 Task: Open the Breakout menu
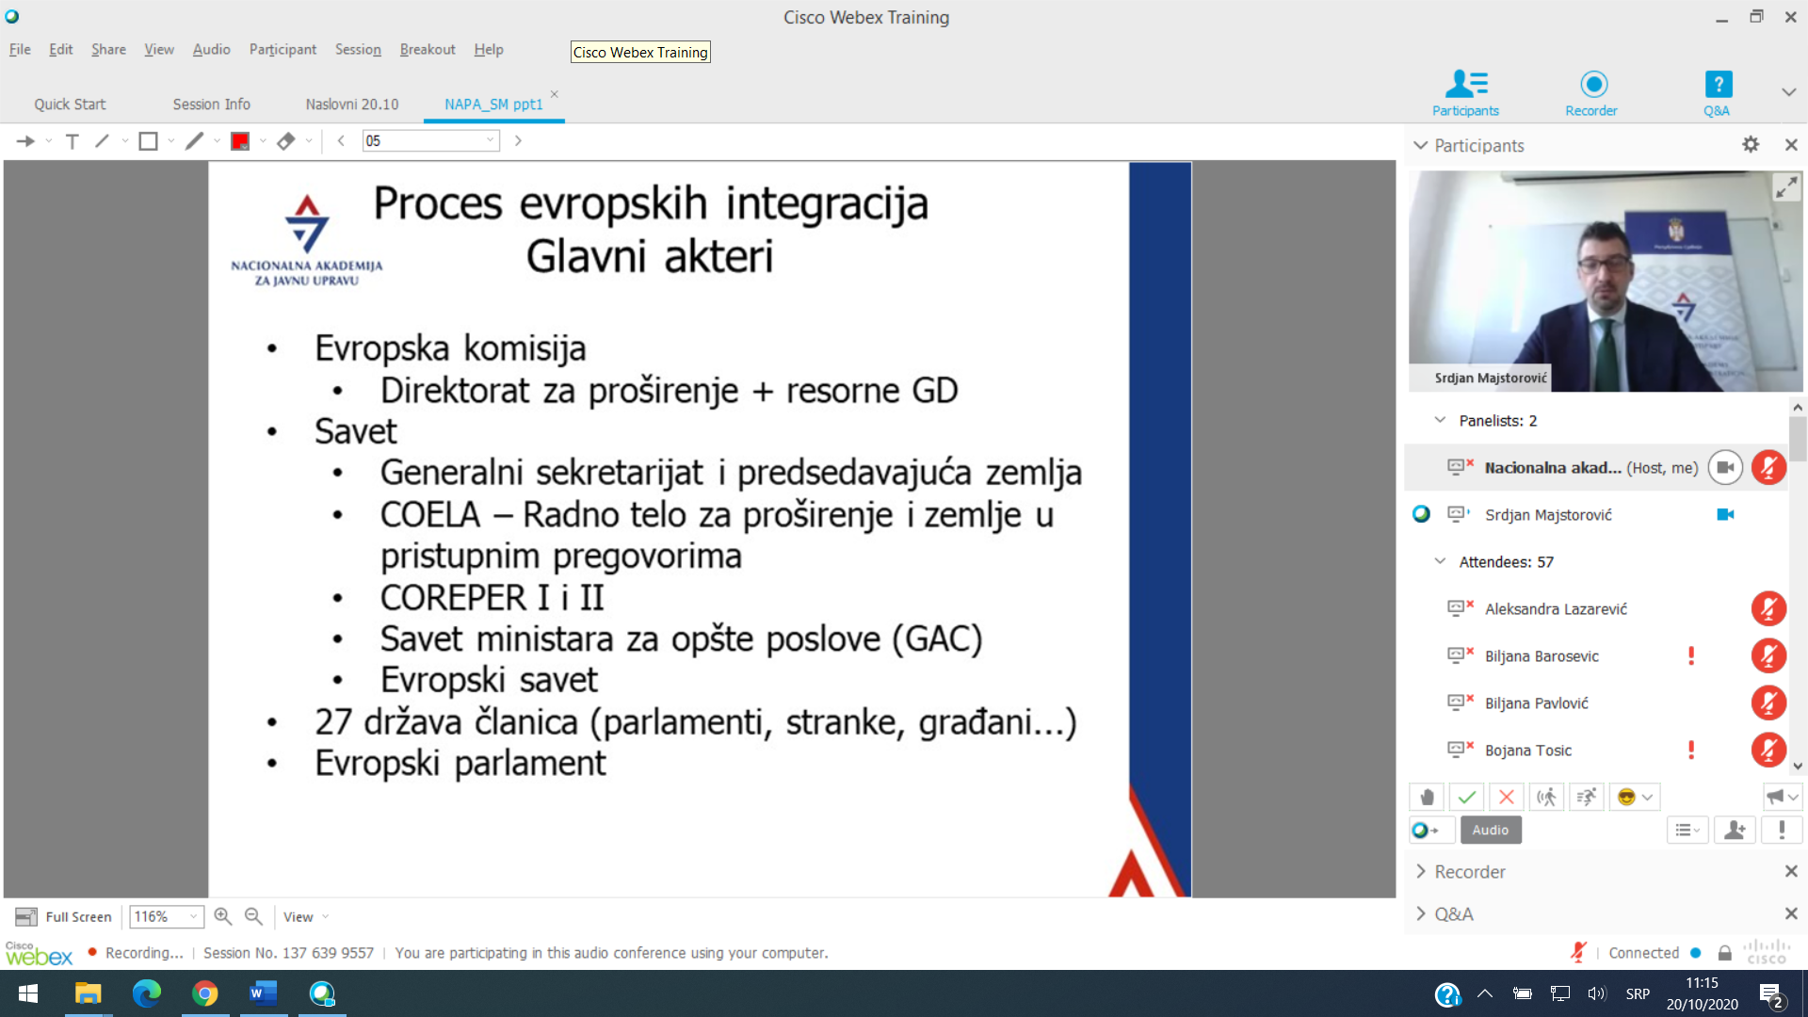point(427,49)
